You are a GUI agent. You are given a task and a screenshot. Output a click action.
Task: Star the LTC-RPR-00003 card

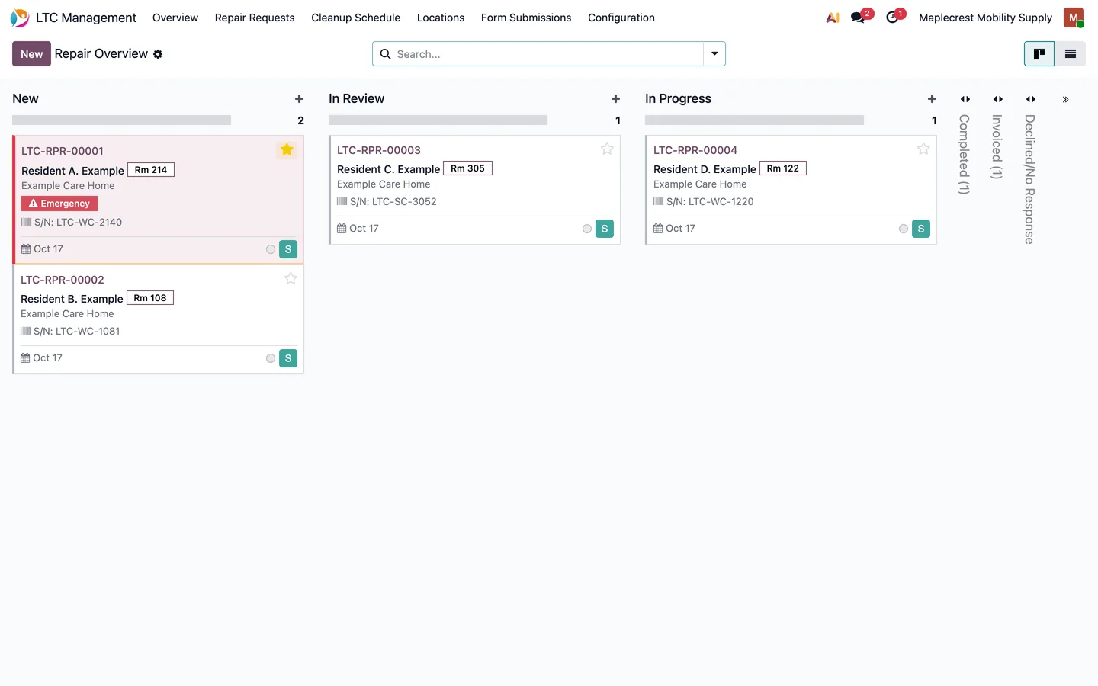click(x=607, y=149)
